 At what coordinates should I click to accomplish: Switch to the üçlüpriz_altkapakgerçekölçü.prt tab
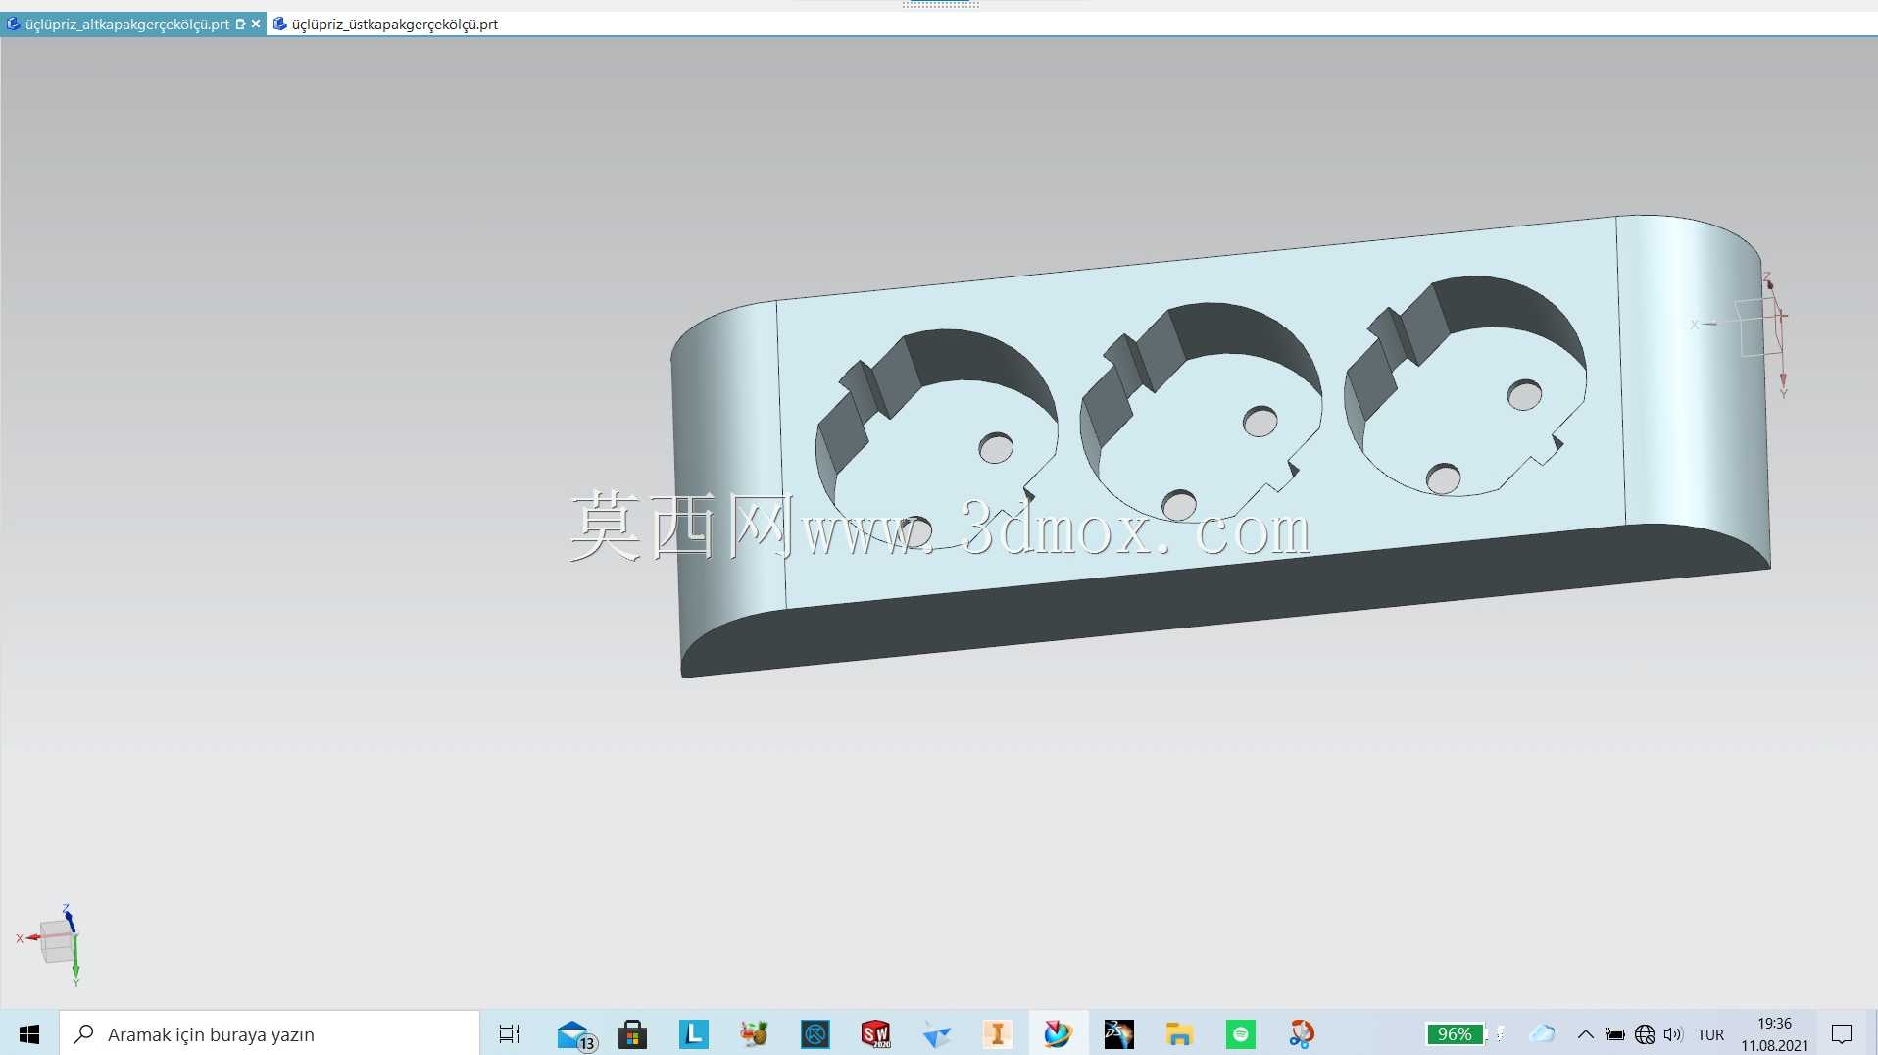[x=127, y=24]
